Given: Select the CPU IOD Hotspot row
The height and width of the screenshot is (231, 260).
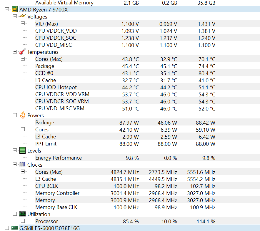Looking at the screenshot, I should 147,87.
